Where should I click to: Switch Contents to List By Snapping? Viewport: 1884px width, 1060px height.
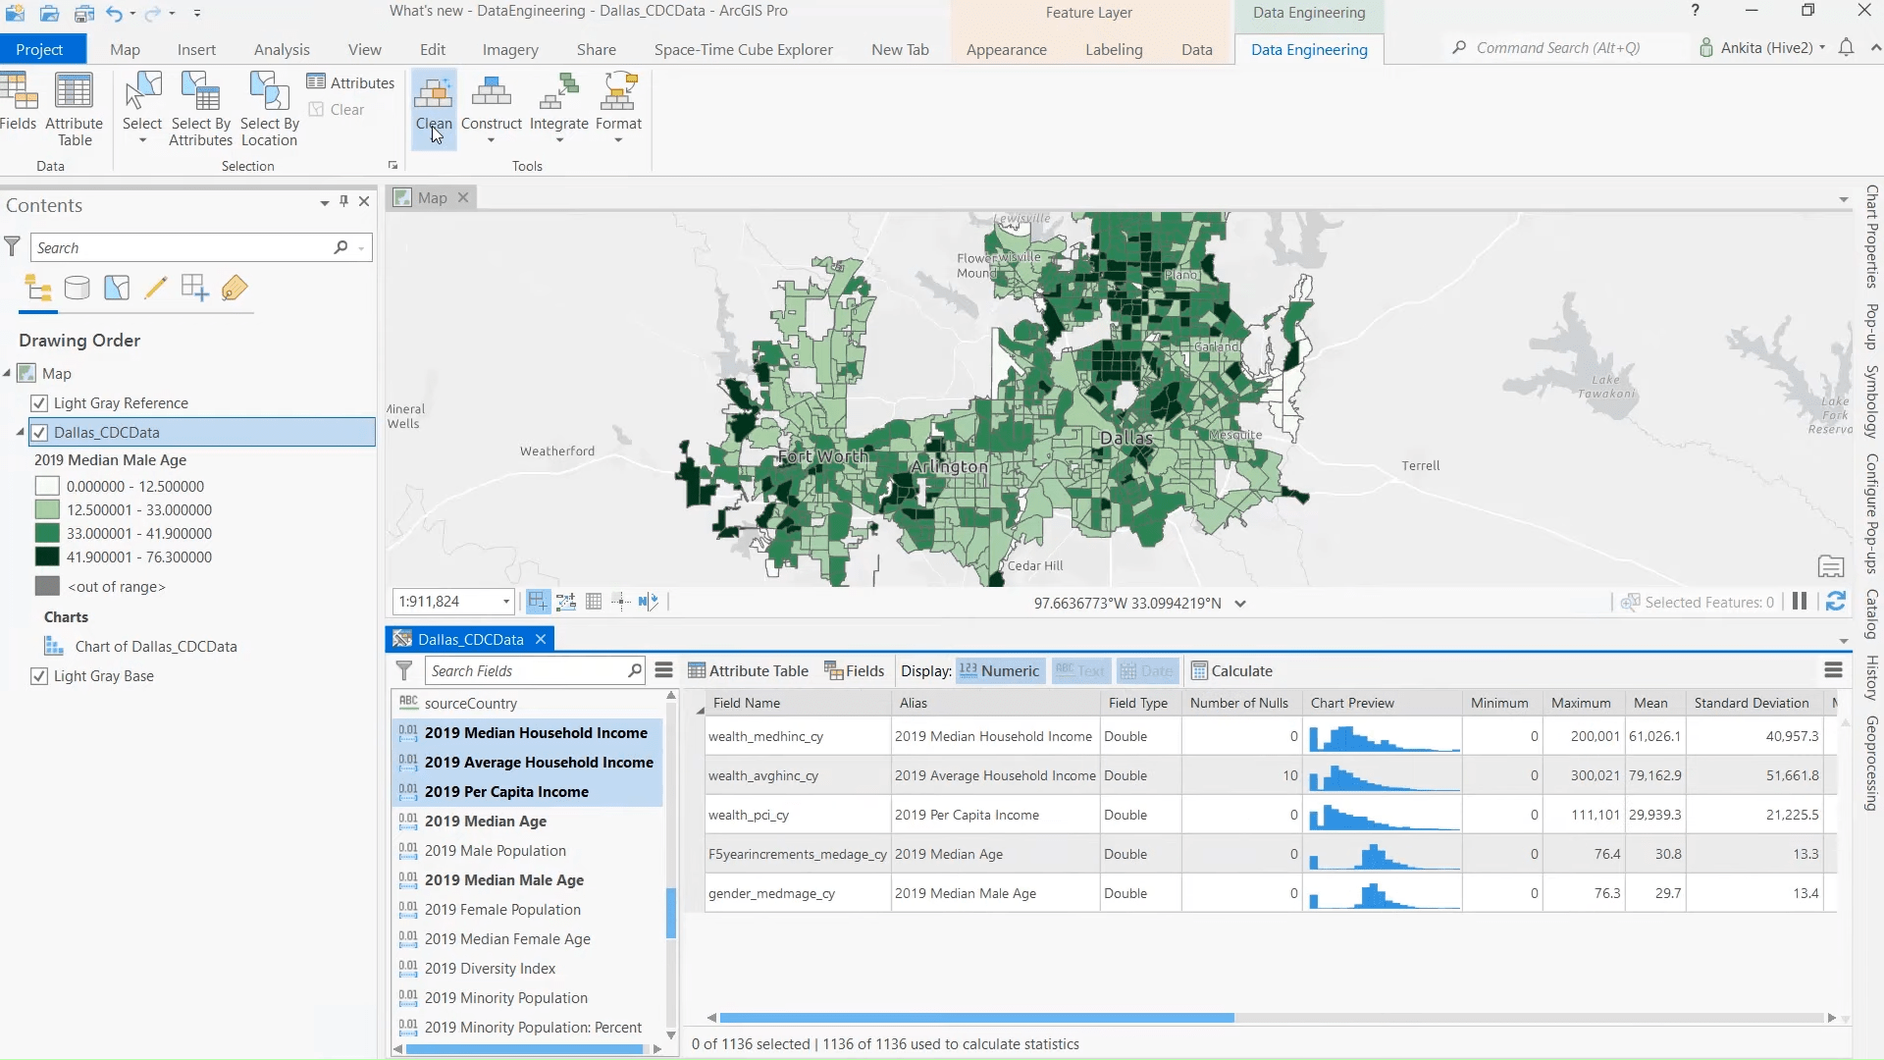[194, 289]
